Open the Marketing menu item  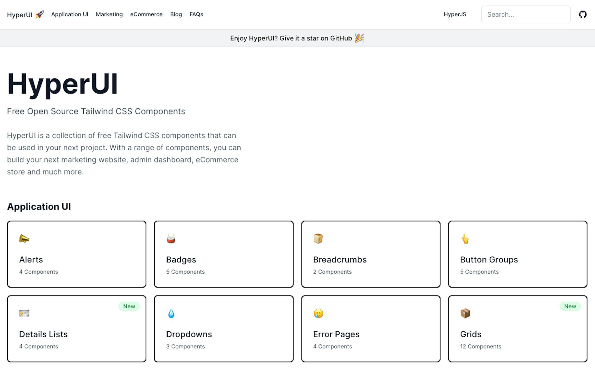click(x=109, y=14)
